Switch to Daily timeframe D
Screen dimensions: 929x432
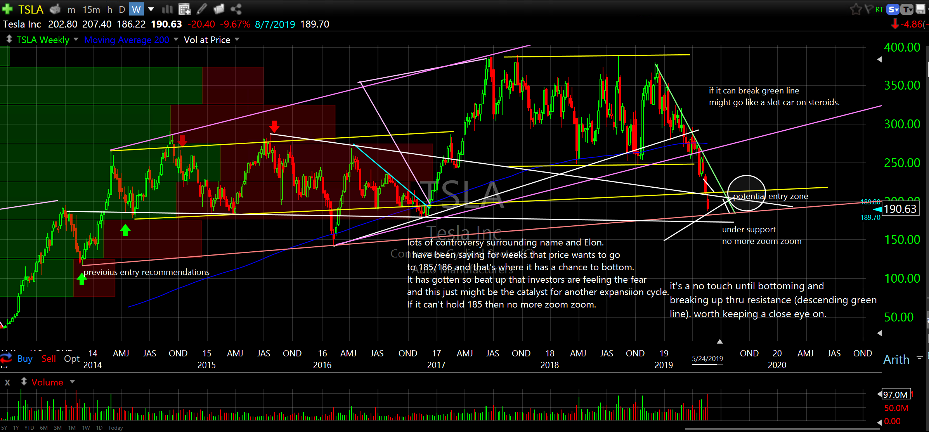pos(122,9)
